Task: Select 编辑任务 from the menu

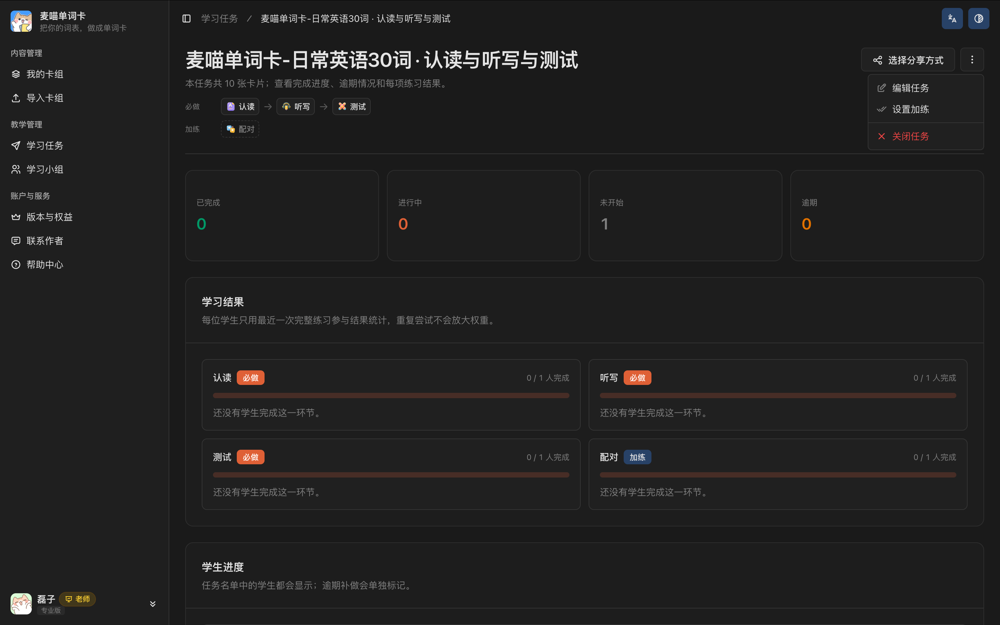Action: point(926,88)
